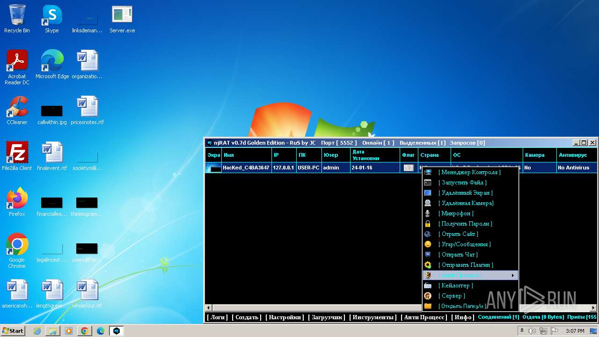Click the globe icon for Отрыть Сайт
This screenshot has width=599, height=337.
click(x=428, y=234)
